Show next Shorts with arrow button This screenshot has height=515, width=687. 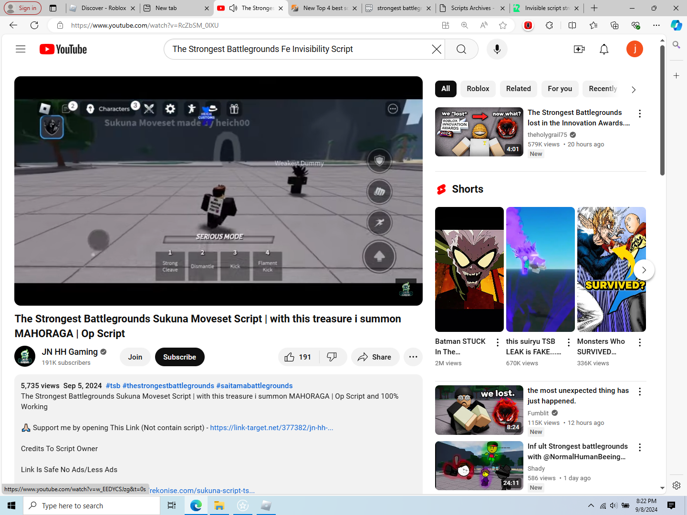(644, 270)
